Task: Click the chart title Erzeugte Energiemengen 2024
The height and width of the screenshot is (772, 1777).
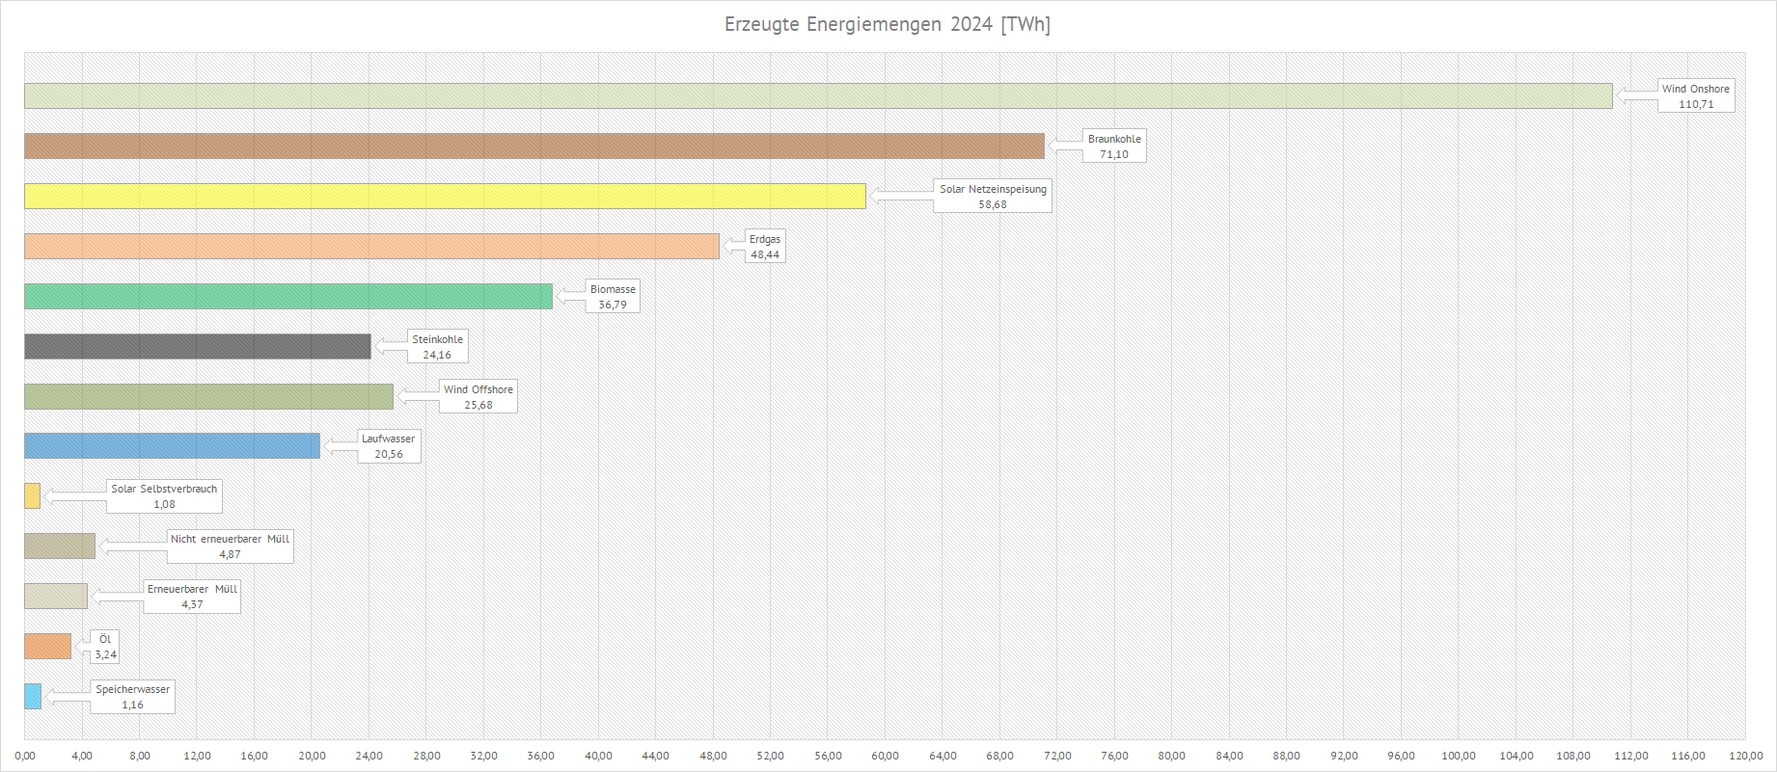Action: click(887, 24)
